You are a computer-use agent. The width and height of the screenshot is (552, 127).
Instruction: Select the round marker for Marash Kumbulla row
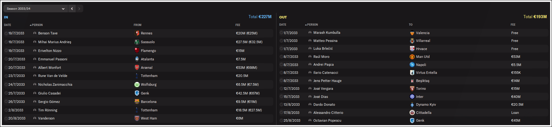point(281,33)
